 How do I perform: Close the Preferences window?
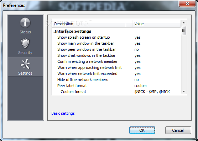(x=187, y=4)
